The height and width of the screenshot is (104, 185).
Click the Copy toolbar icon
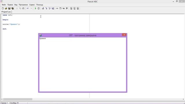point(20,8)
